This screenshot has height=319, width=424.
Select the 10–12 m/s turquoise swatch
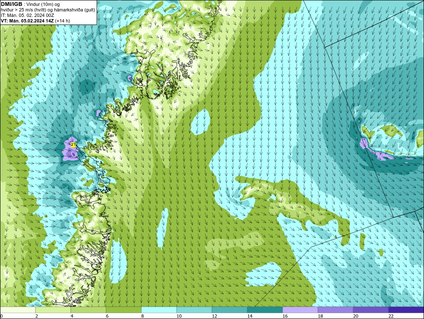(x=194, y=310)
